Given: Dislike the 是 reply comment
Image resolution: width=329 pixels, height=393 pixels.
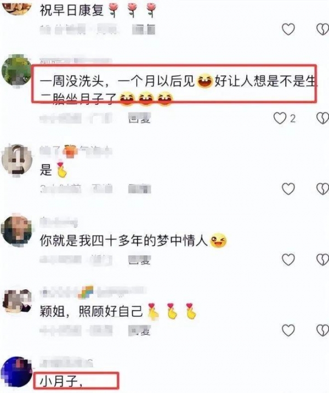Looking at the screenshot, I should click(322, 188).
